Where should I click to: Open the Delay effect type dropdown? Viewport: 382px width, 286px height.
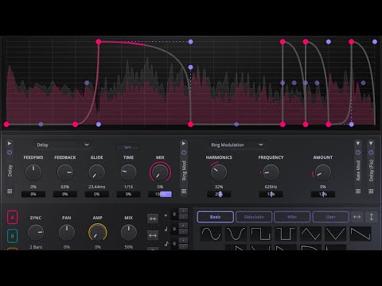click(x=63, y=145)
